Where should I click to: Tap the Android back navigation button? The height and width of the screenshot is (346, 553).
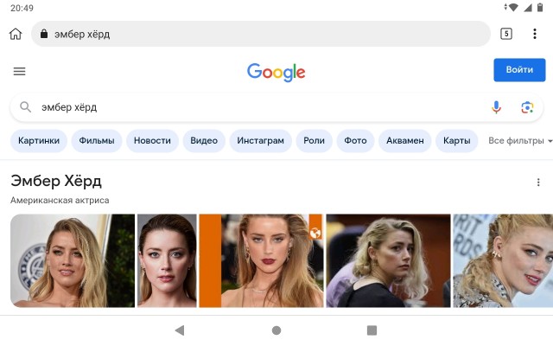pos(180,330)
